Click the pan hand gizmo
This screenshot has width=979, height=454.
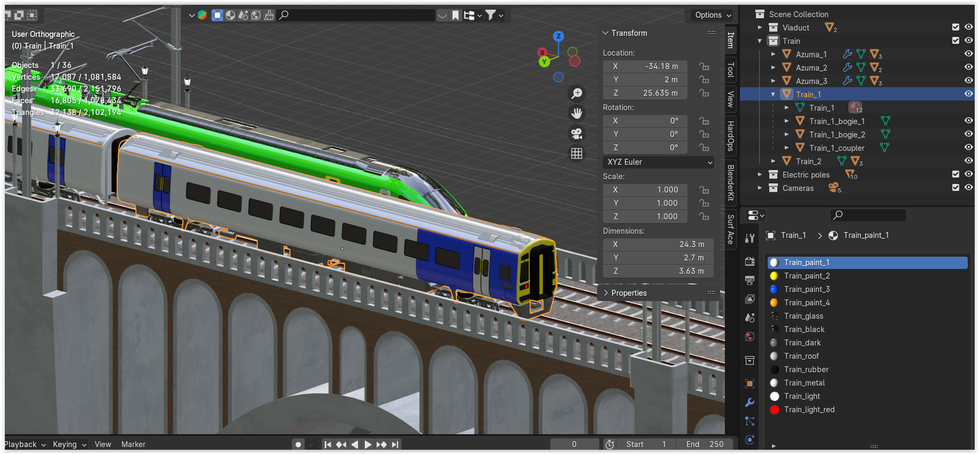coord(577,113)
